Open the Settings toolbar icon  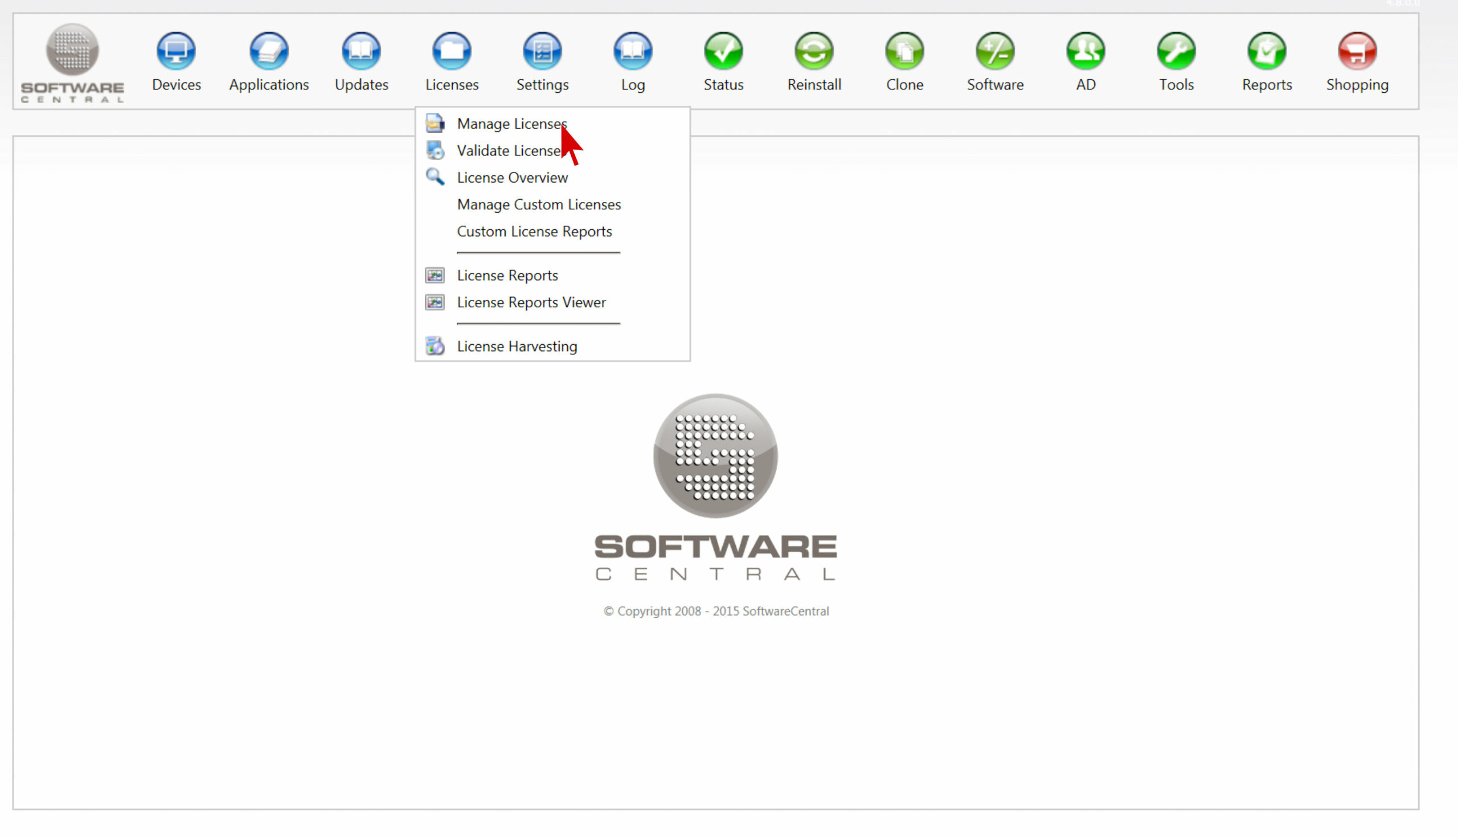pyautogui.click(x=542, y=51)
